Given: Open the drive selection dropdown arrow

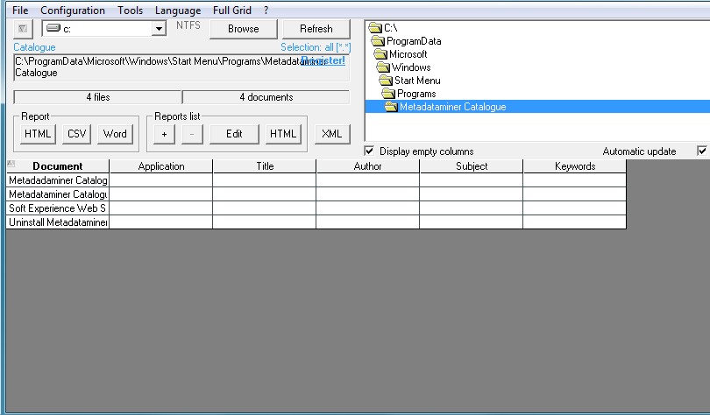Looking at the screenshot, I should point(158,29).
